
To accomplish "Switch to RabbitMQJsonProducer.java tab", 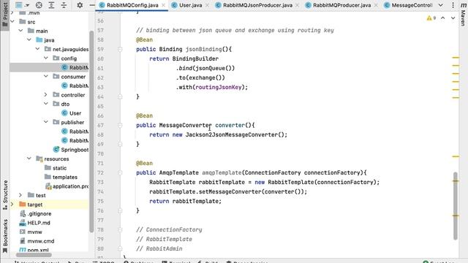I will [257, 5].
